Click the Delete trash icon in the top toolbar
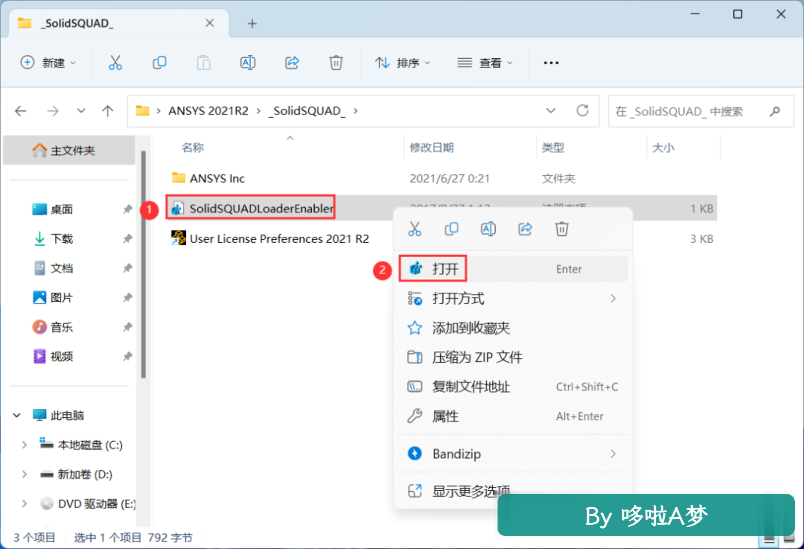Viewport: 804px width, 549px height. pos(336,63)
